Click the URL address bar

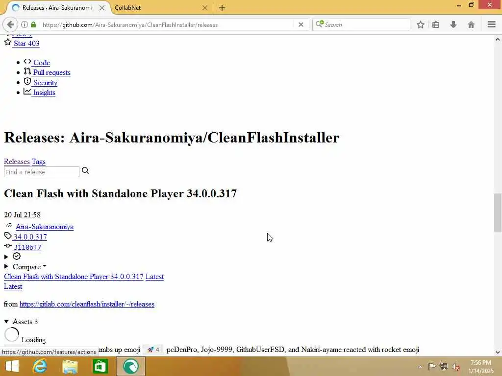coord(167,24)
